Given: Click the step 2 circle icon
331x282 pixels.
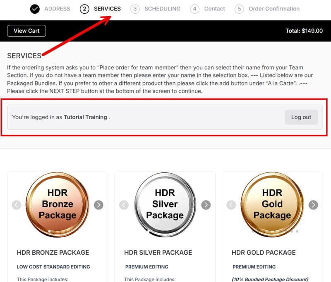Looking at the screenshot, I should point(84,9).
